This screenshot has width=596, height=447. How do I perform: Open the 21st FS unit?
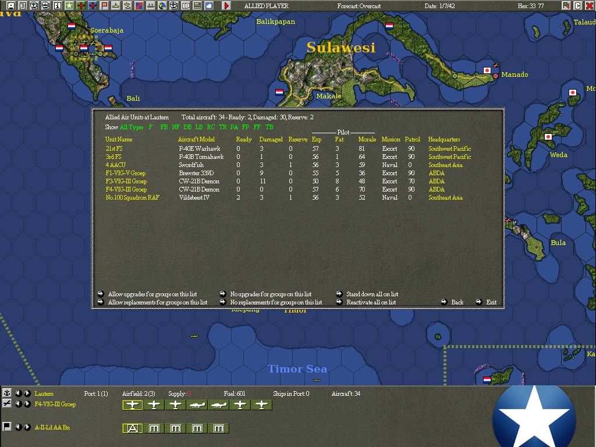(x=114, y=148)
